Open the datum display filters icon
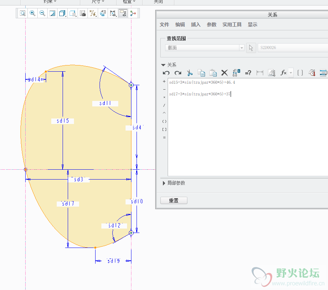The image size is (328, 290). 93,14
